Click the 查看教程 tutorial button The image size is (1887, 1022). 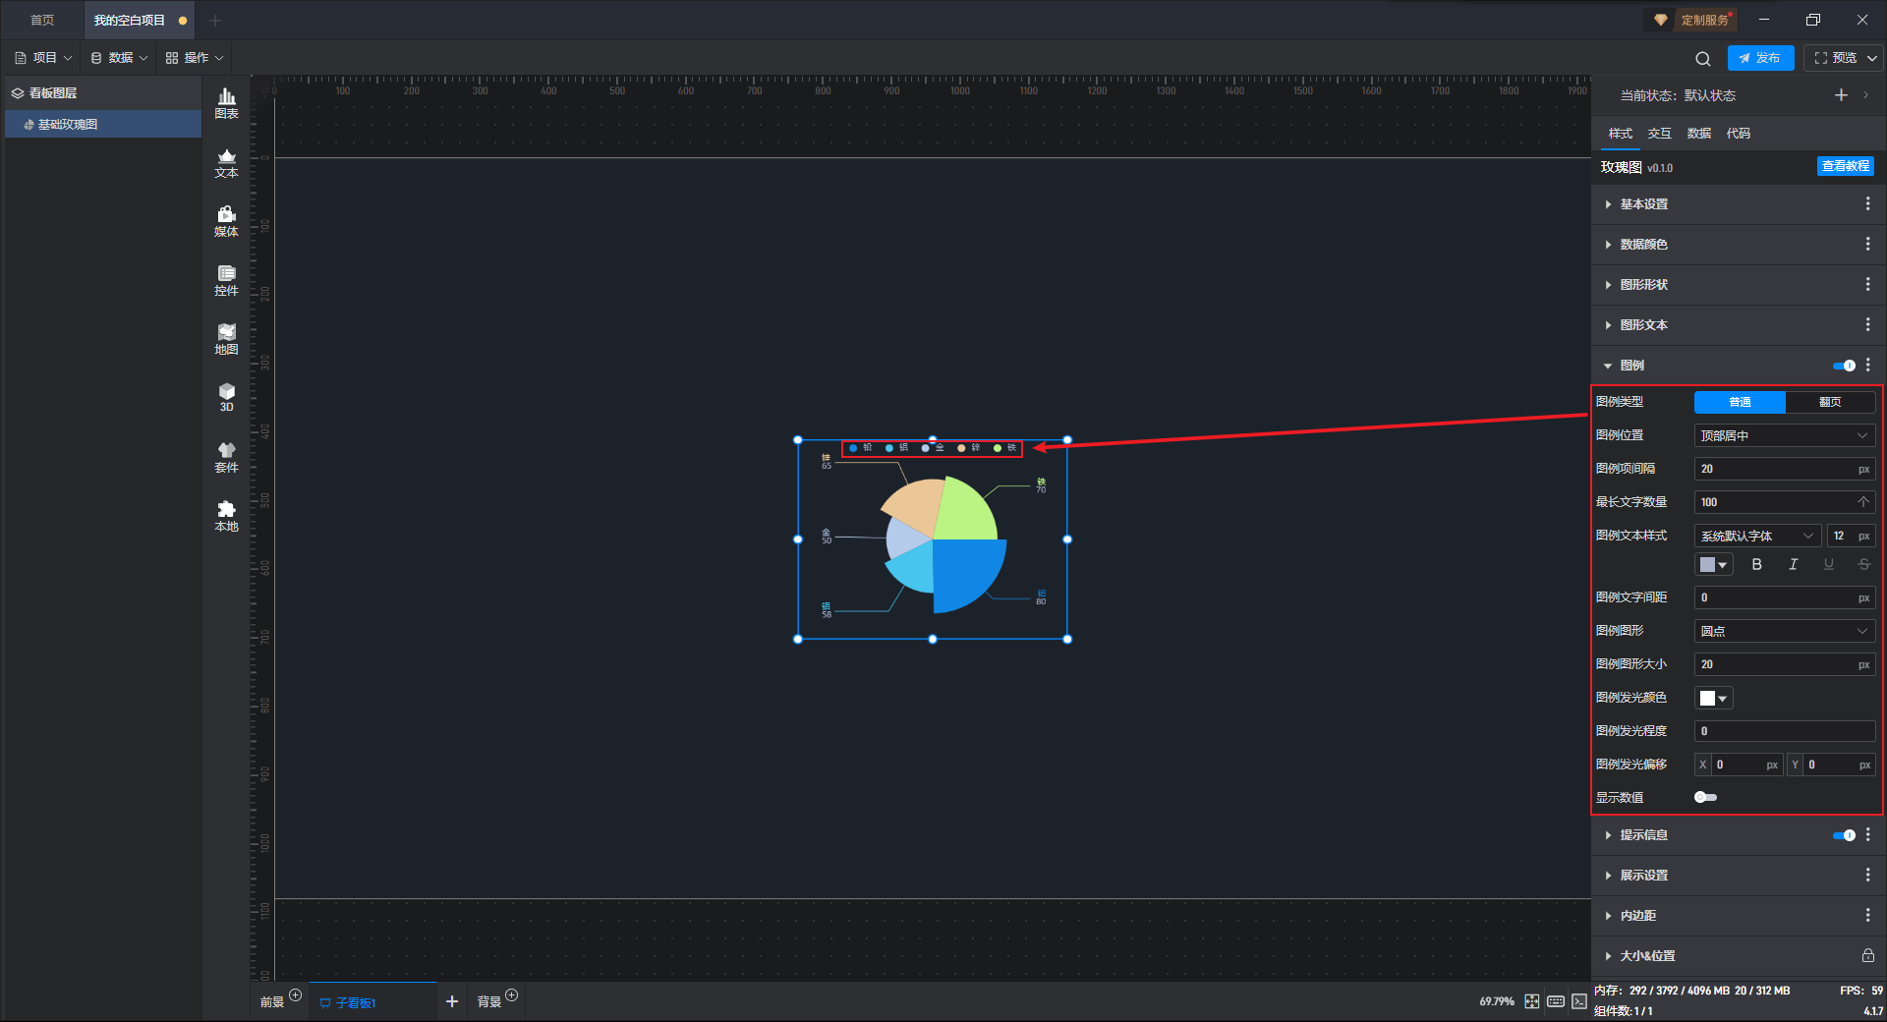coord(1845,166)
